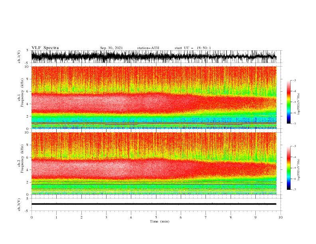Click the ch.3 flat waveform trace
The width and height of the screenshot is (316, 244).
pos(154,204)
